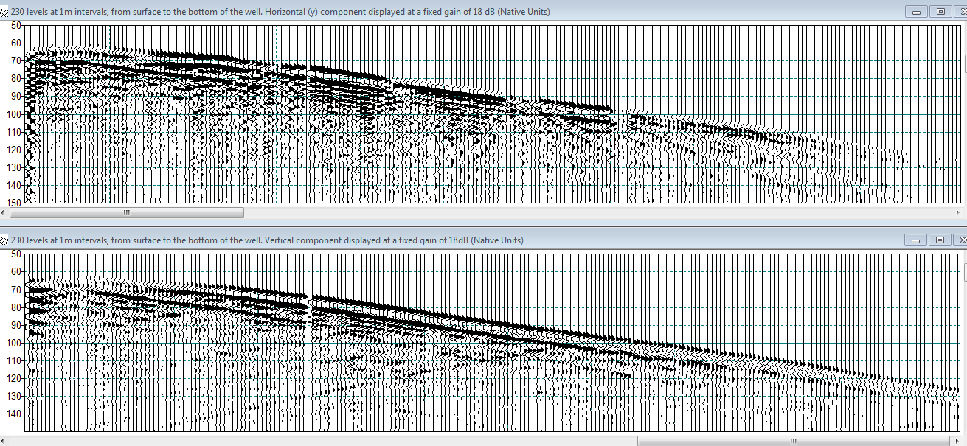Screen dimensions: 967x446
Task: Click the Horizontal (y) component window title icon
Action: (x=5, y=12)
